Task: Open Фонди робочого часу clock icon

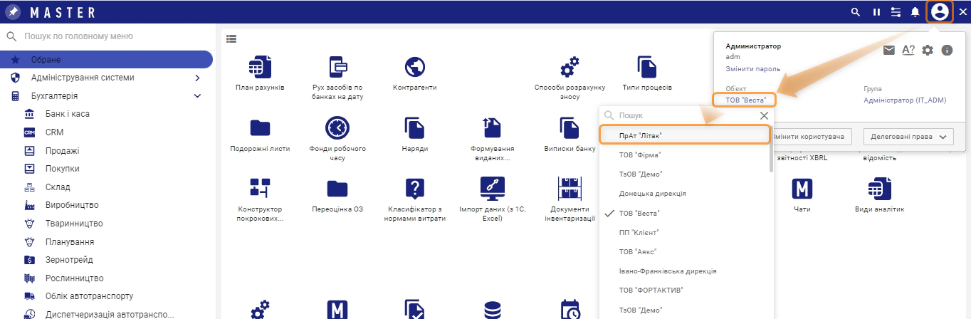Action: click(x=337, y=128)
